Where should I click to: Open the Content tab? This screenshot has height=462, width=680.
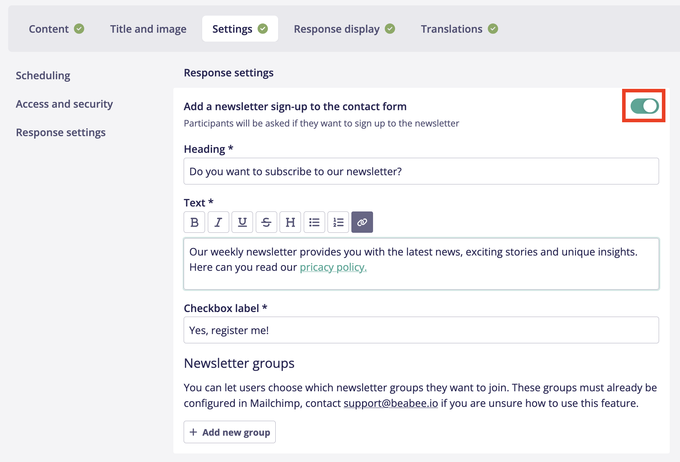[x=56, y=29]
